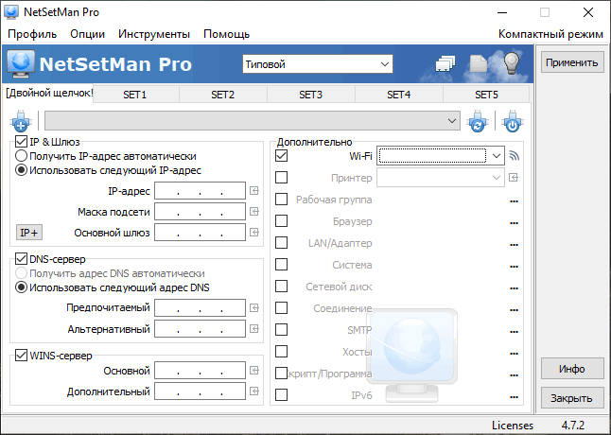
Task: Switch to Компактный режим
Action: (550, 33)
